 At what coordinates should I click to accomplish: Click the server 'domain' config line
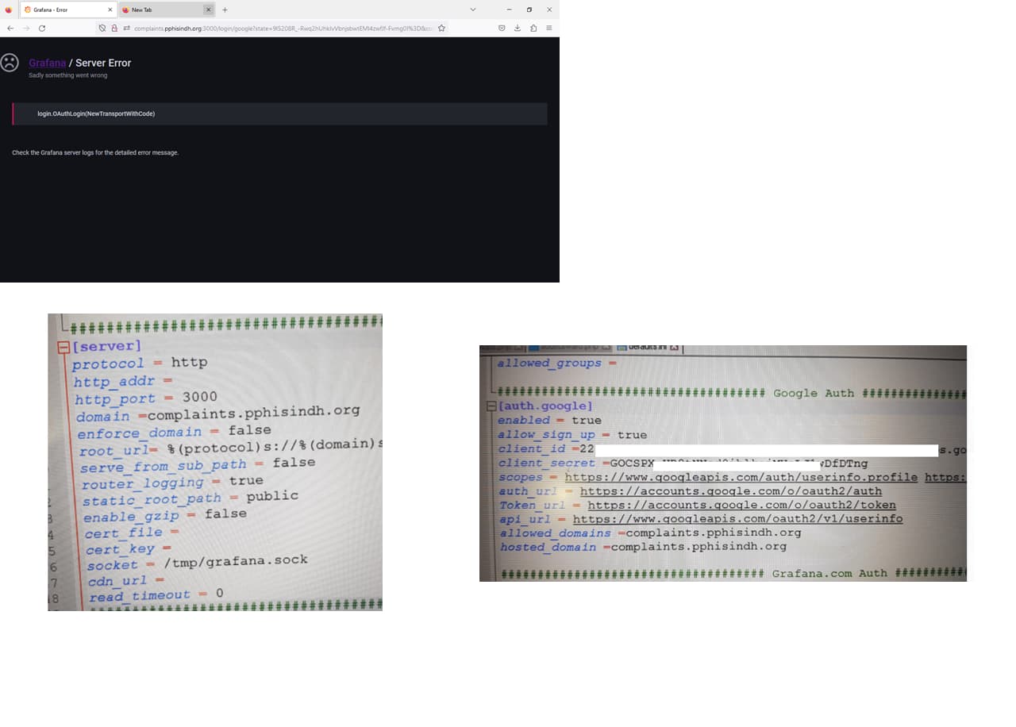coord(218,414)
